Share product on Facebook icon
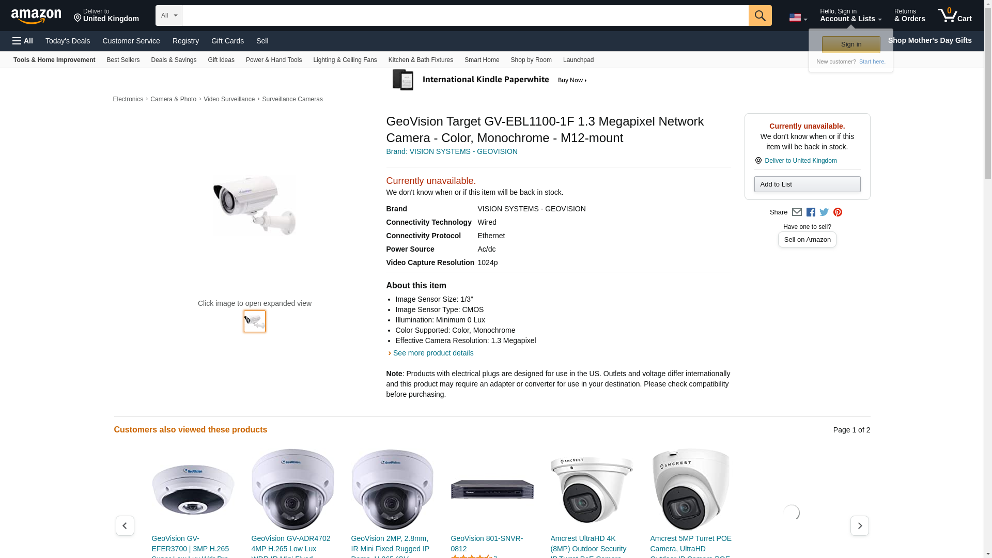Viewport: 992px width, 558px height. (811, 212)
